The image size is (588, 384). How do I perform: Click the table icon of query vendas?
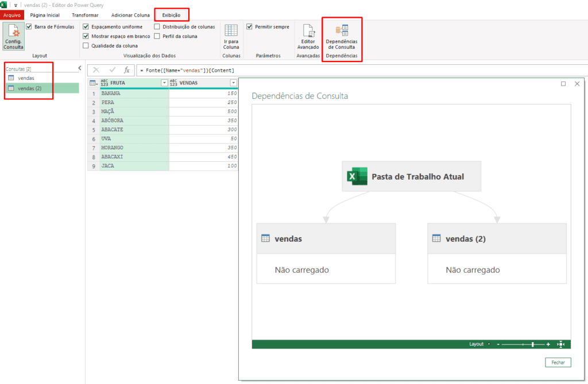tap(11, 78)
